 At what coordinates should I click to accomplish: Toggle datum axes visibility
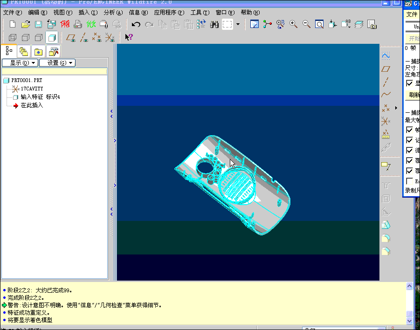[x=84, y=37]
